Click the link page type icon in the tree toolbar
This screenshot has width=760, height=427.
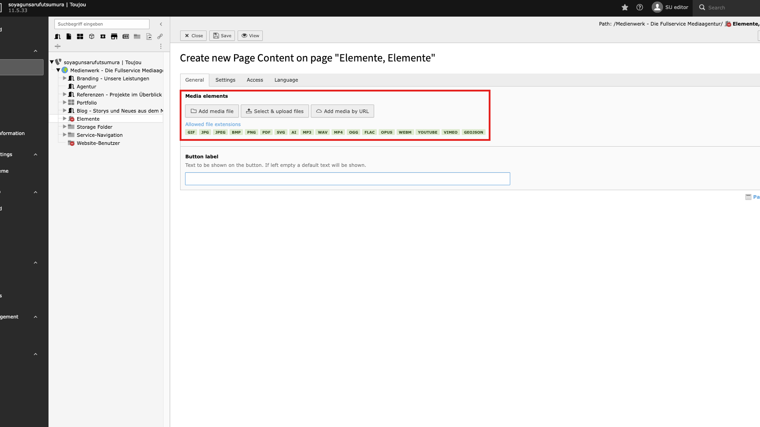[x=160, y=36]
